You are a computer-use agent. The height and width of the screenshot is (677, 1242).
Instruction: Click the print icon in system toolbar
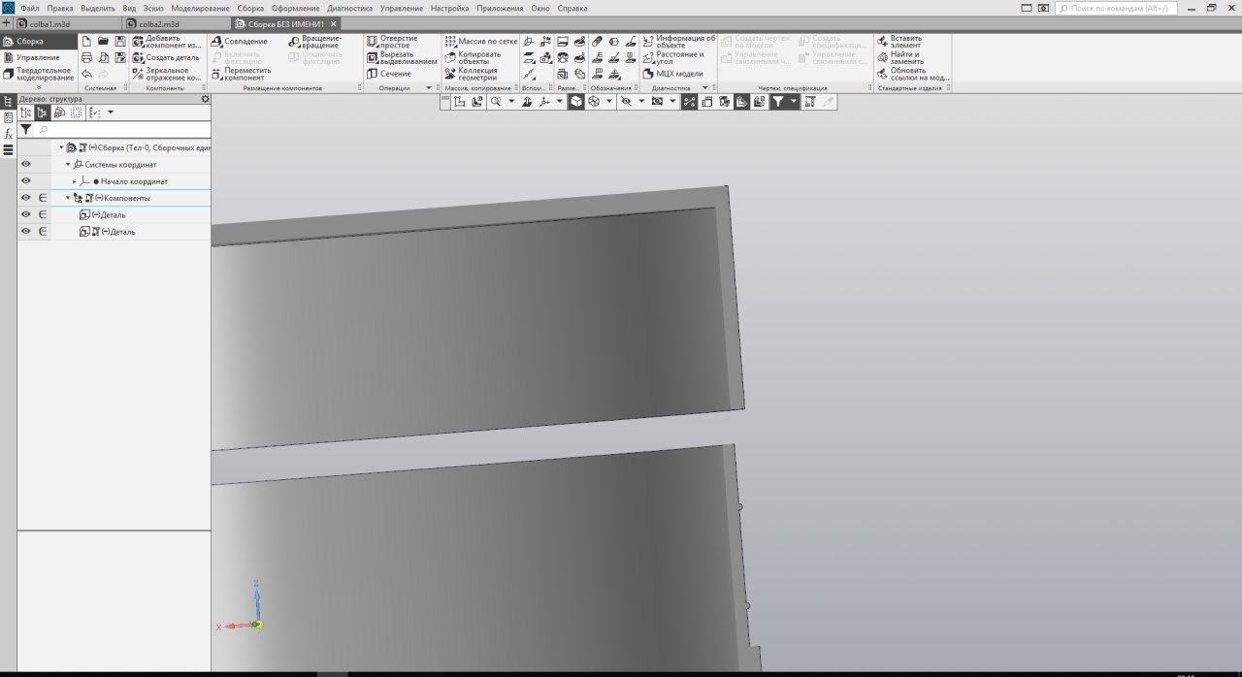pyautogui.click(x=86, y=58)
